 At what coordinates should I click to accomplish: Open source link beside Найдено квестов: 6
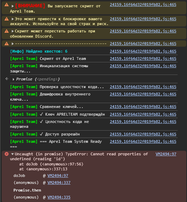pos(143,51)
